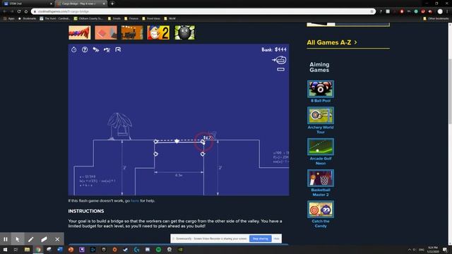
Task: Click the restart level icon in the game
Action: click(73, 49)
